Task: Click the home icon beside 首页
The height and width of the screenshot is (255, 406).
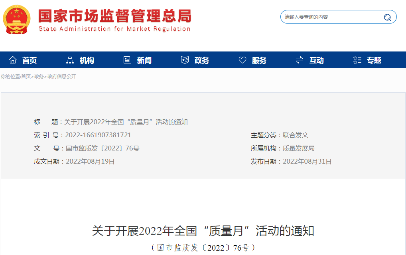Action: [x=13, y=60]
